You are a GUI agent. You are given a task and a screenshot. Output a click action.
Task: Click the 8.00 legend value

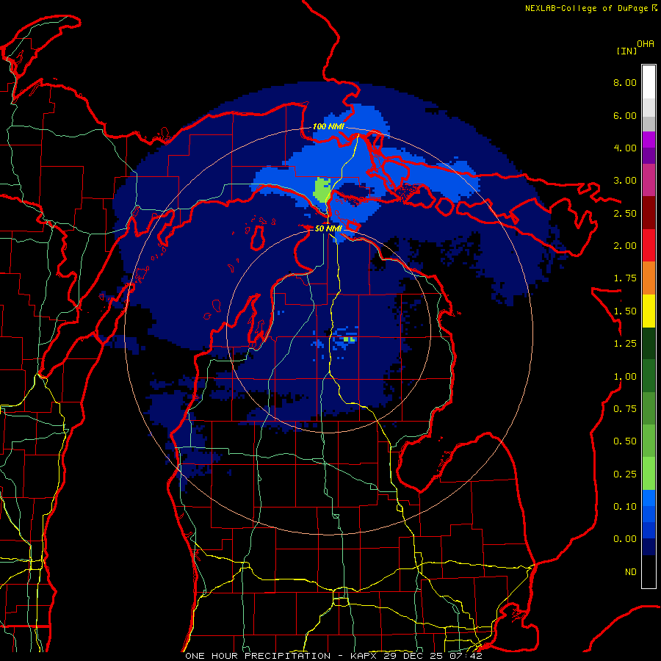[x=625, y=82]
